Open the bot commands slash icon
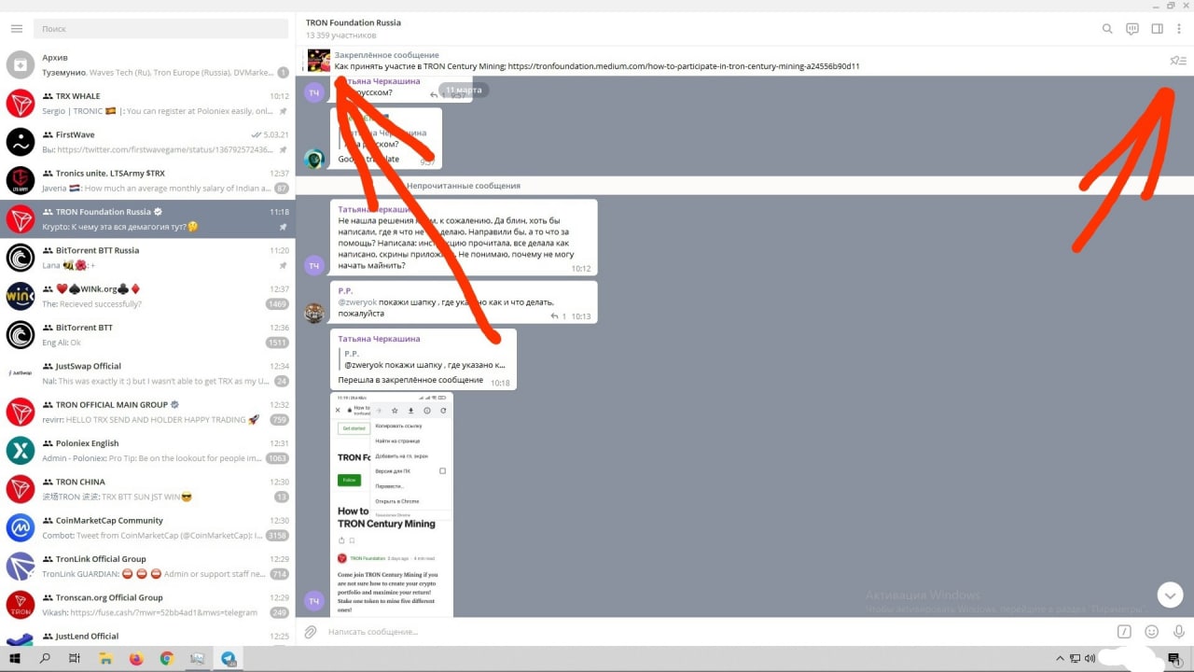This screenshot has width=1194, height=672. tap(1125, 632)
